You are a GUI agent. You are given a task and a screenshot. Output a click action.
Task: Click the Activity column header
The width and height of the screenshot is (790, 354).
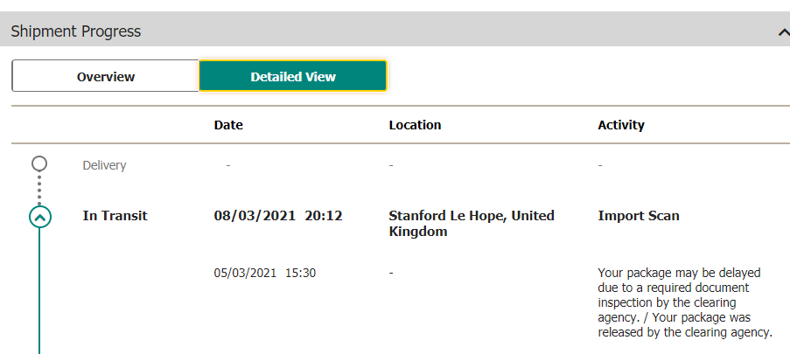(x=621, y=125)
